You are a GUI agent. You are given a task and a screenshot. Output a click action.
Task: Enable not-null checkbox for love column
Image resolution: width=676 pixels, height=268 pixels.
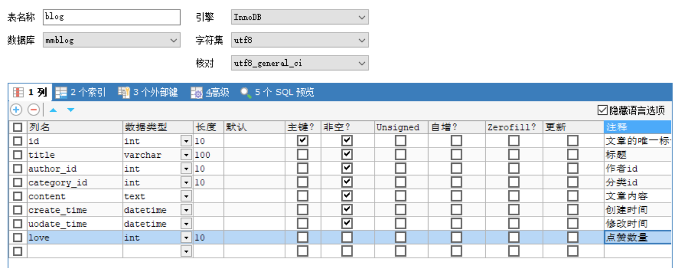point(347,237)
